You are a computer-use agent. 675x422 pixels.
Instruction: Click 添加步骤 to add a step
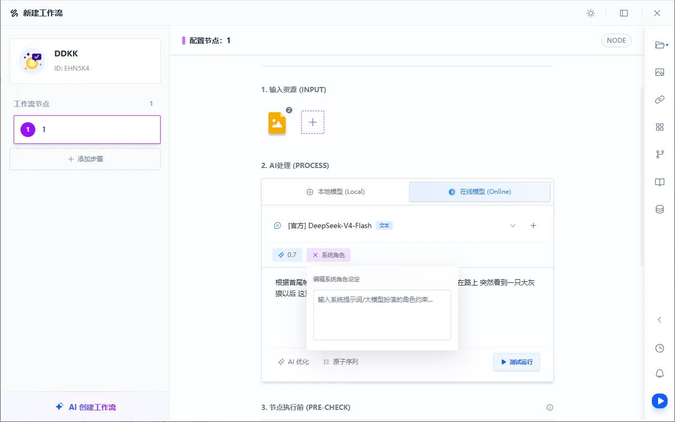tap(85, 159)
